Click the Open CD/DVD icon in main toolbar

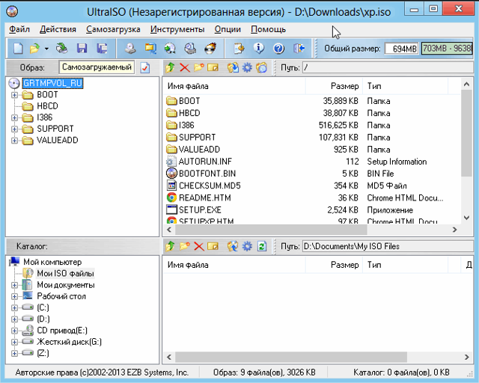pyautogui.click(x=62, y=49)
